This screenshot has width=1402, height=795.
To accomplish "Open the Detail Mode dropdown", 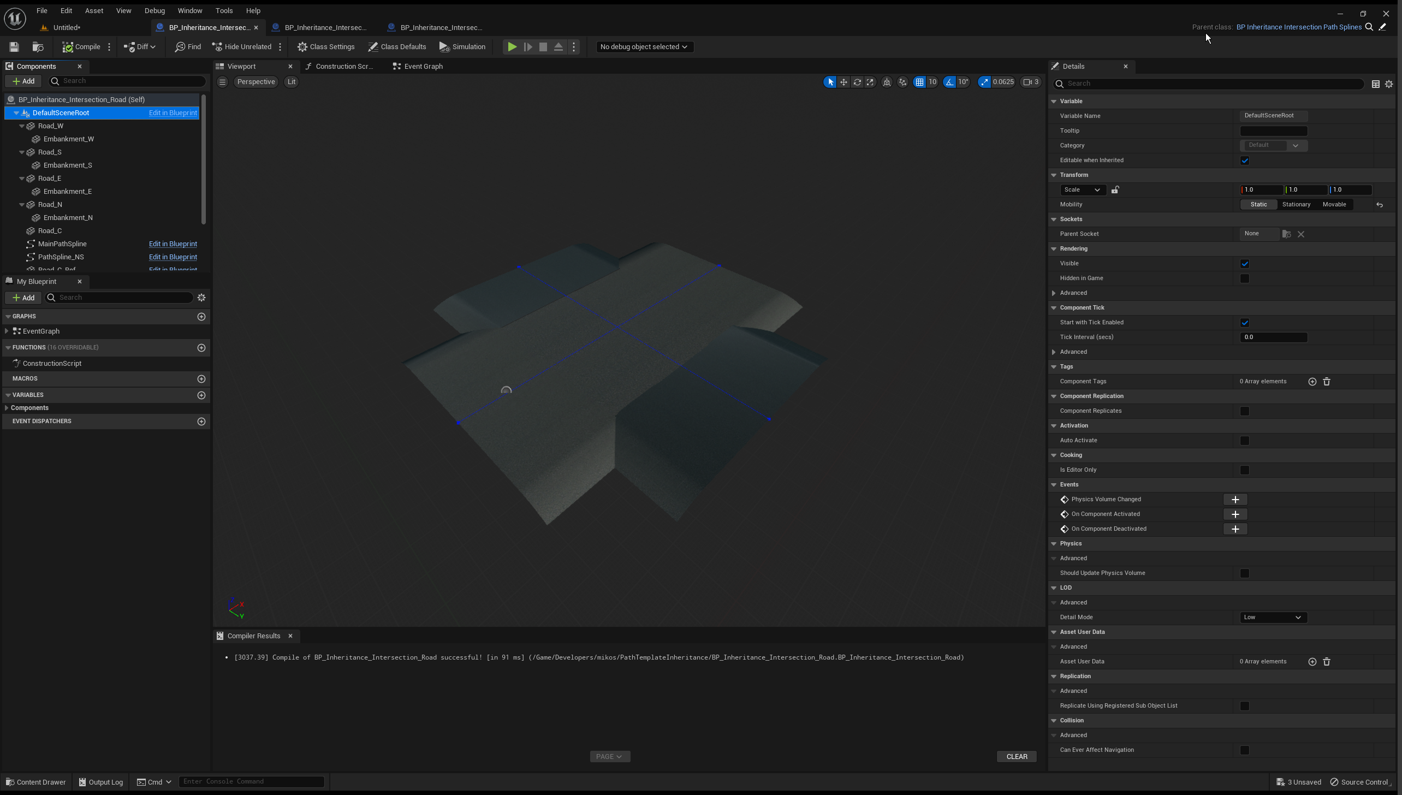I will (x=1273, y=618).
